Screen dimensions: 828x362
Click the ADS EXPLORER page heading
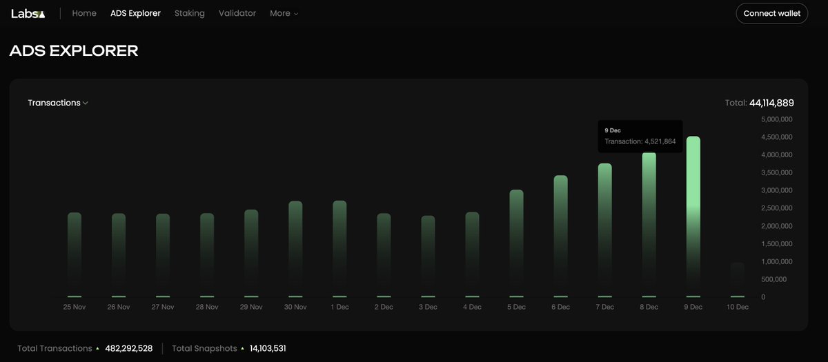click(74, 50)
